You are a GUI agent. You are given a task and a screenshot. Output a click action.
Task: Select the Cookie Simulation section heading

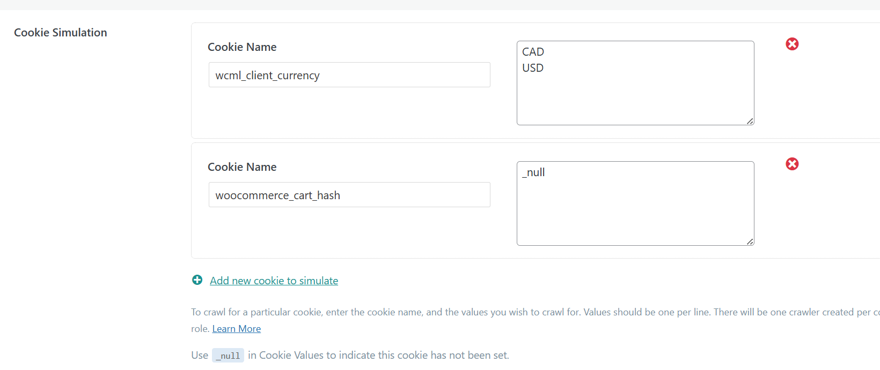click(x=61, y=33)
